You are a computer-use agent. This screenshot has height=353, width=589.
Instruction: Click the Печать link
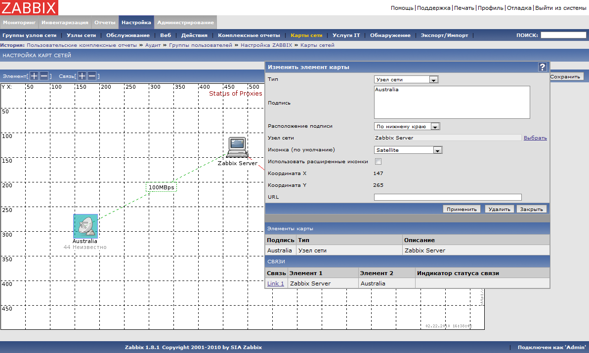coord(464,8)
